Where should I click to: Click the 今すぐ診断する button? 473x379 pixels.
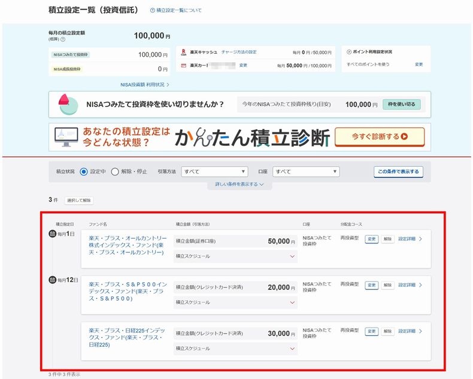coord(380,137)
